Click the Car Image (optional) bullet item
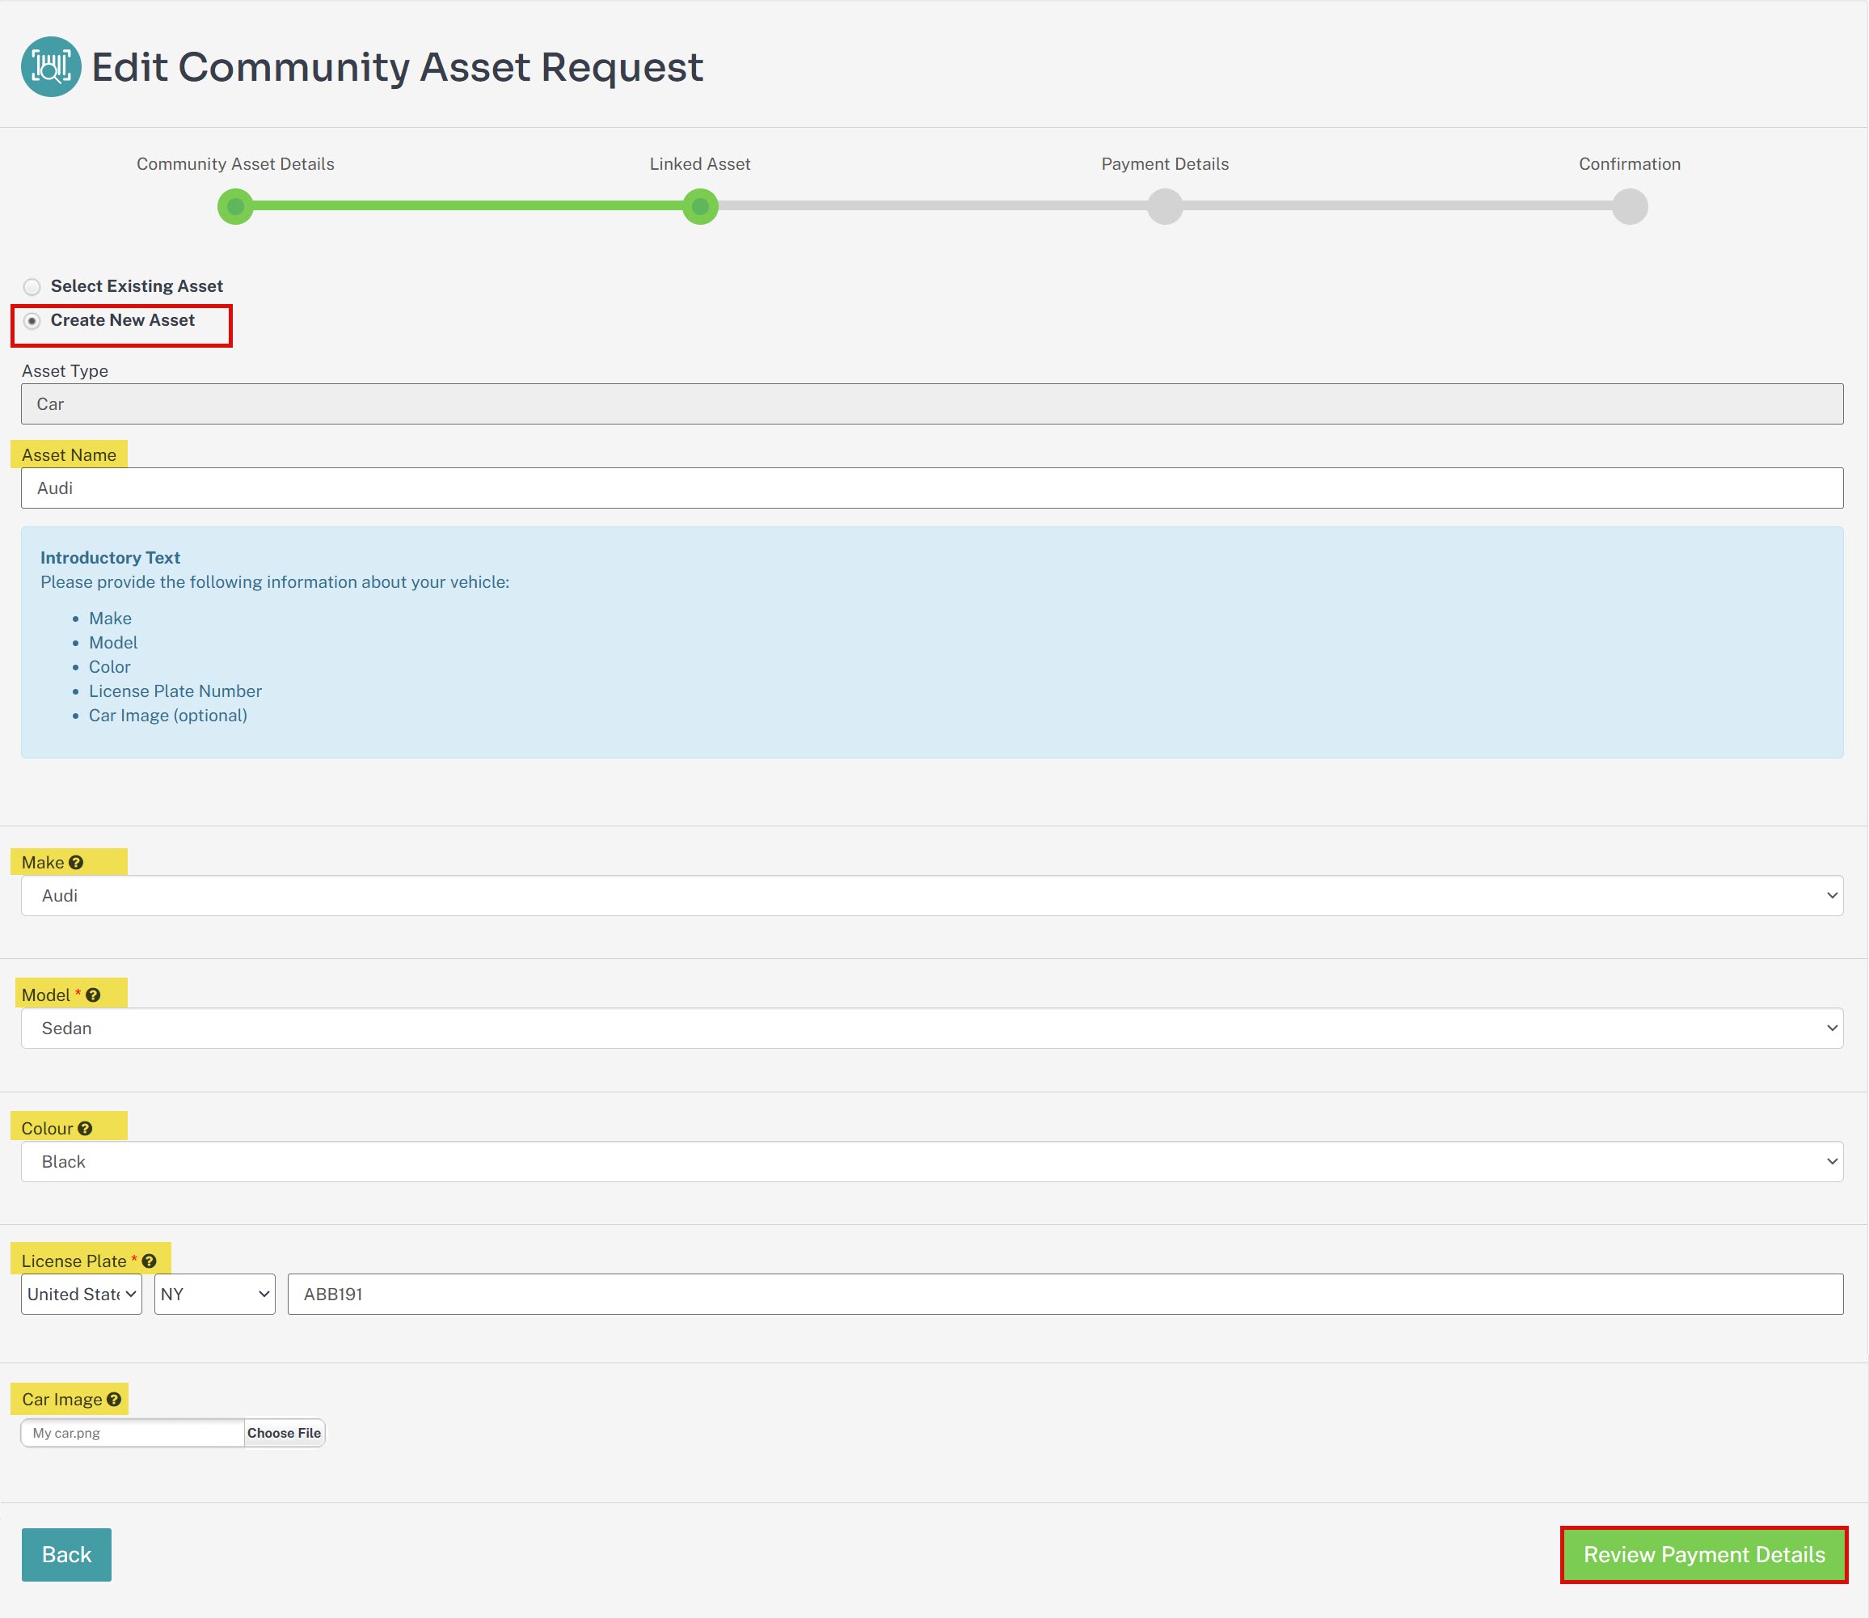 [x=168, y=715]
